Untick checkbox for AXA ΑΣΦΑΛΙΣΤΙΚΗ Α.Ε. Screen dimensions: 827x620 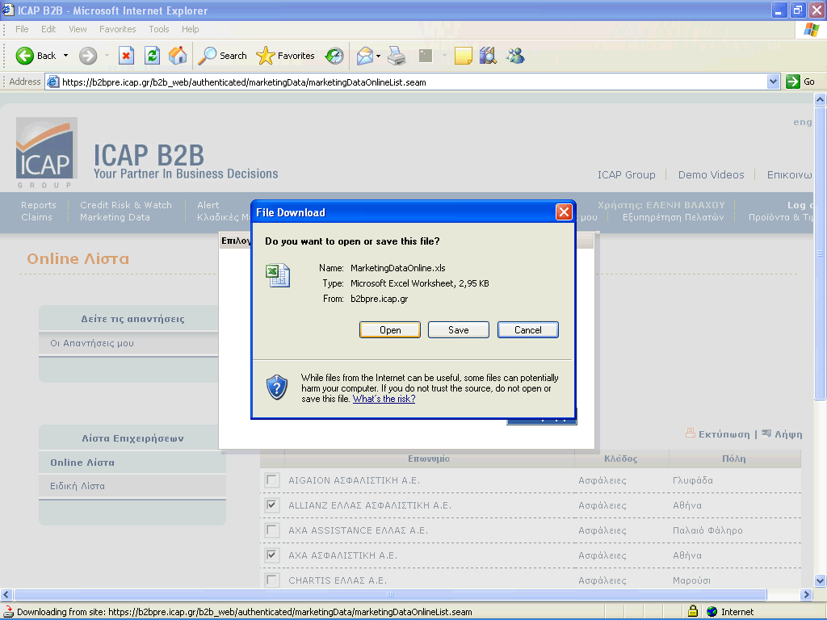[271, 555]
